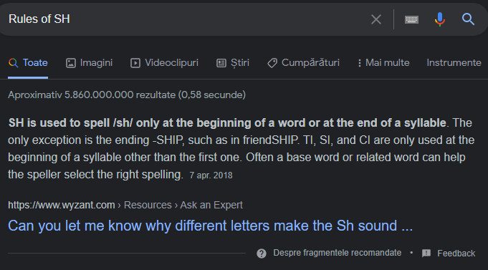Open the on-screen keyboard icon
This screenshot has width=488, height=270.
tap(411, 19)
